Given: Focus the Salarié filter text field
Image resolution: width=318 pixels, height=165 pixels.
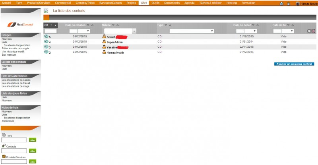Looking at the screenshot, I should [x=118, y=31].
